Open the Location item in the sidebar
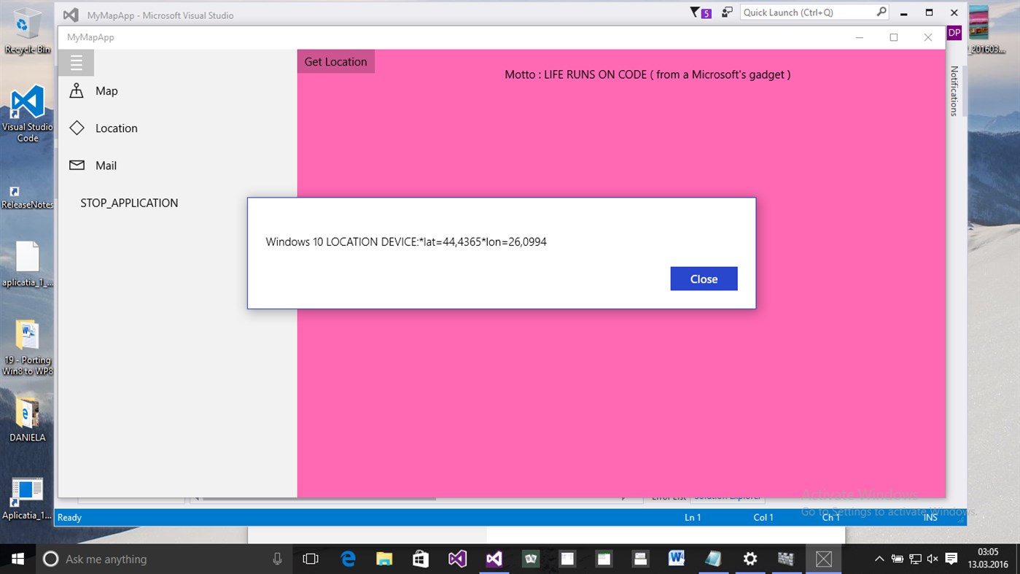Image resolution: width=1020 pixels, height=574 pixels. tap(118, 128)
